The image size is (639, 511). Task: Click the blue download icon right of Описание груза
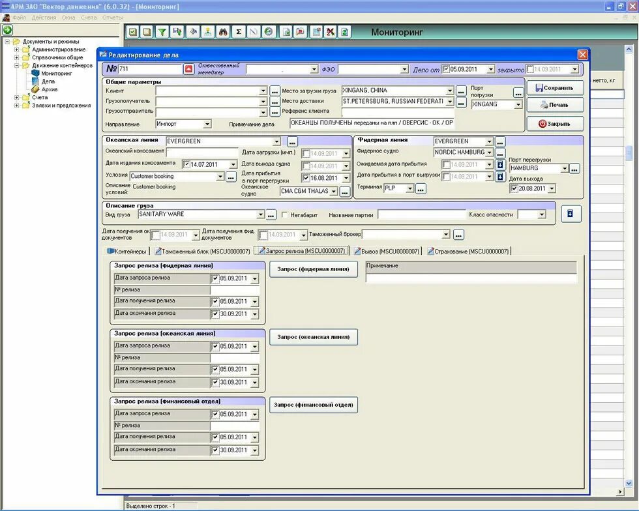point(571,214)
